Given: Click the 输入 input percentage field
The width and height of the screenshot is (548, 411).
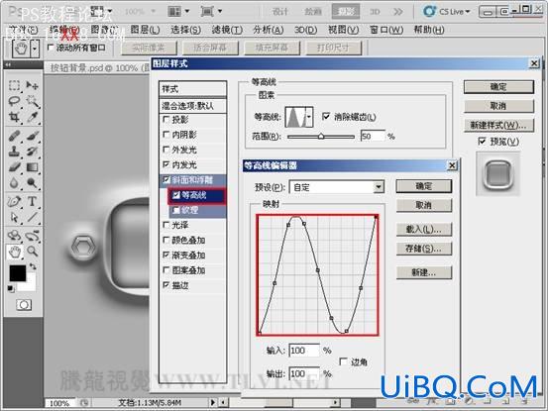Looking at the screenshot, I should (x=304, y=351).
